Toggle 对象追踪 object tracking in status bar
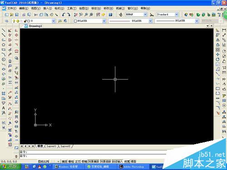The width and height of the screenshot is (227, 170). 105,161
